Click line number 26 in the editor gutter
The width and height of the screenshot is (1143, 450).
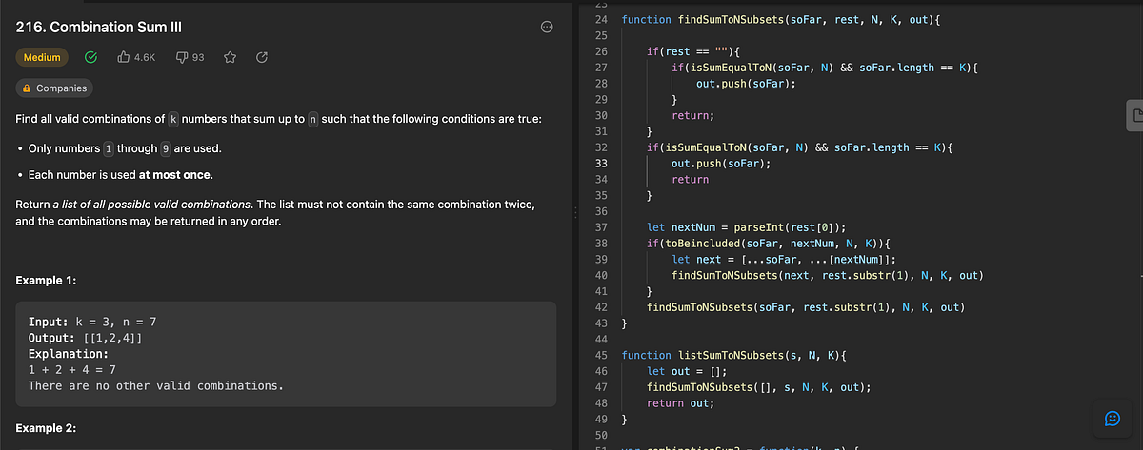tap(600, 50)
